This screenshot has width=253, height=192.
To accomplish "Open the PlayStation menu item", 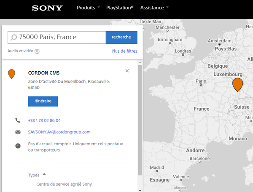I will 120,8.
